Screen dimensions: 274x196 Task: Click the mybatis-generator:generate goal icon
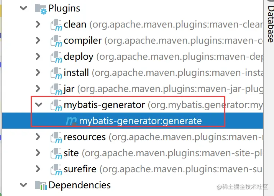click(x=71, y=122)
